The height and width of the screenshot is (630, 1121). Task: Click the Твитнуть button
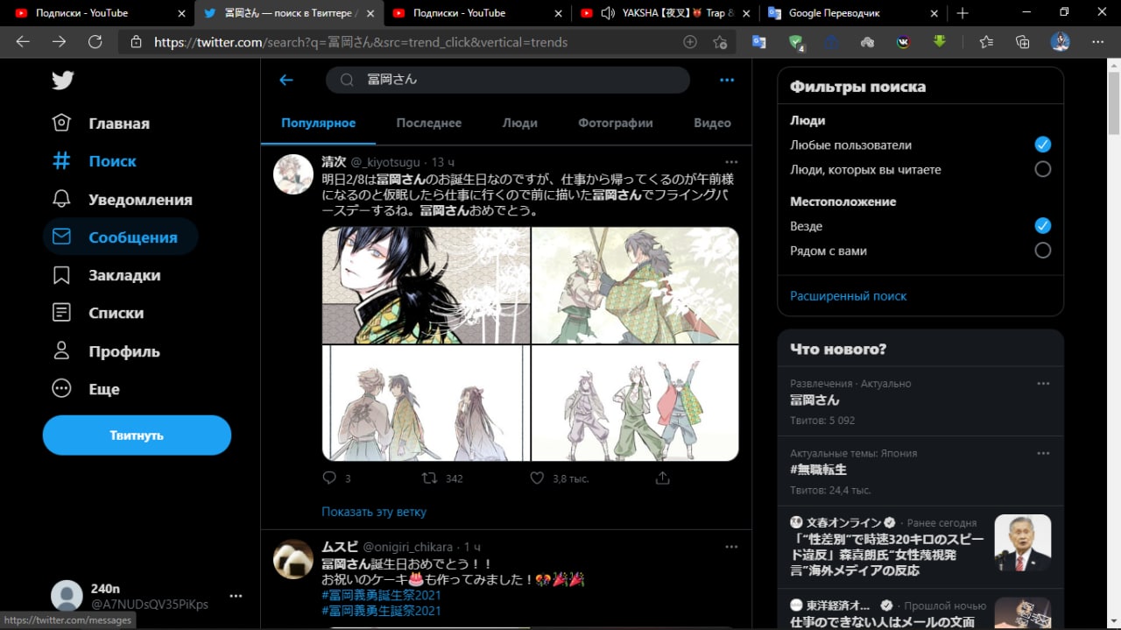(137, 435)
